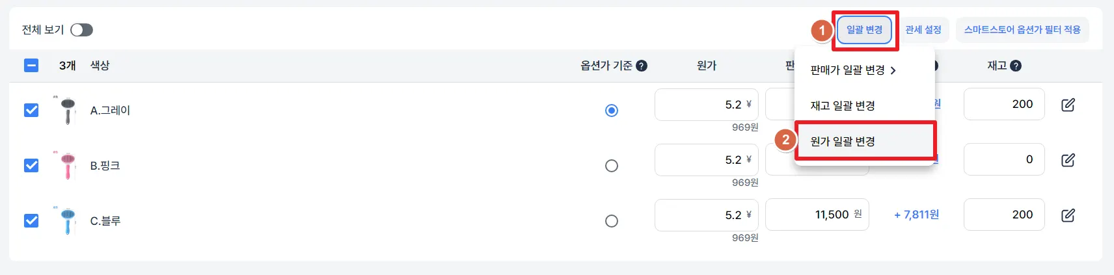Click the edit icon for C.블루 row
Image resolution: width=1114 pixels, height=275 pixels.
[x=1068, y=215]
